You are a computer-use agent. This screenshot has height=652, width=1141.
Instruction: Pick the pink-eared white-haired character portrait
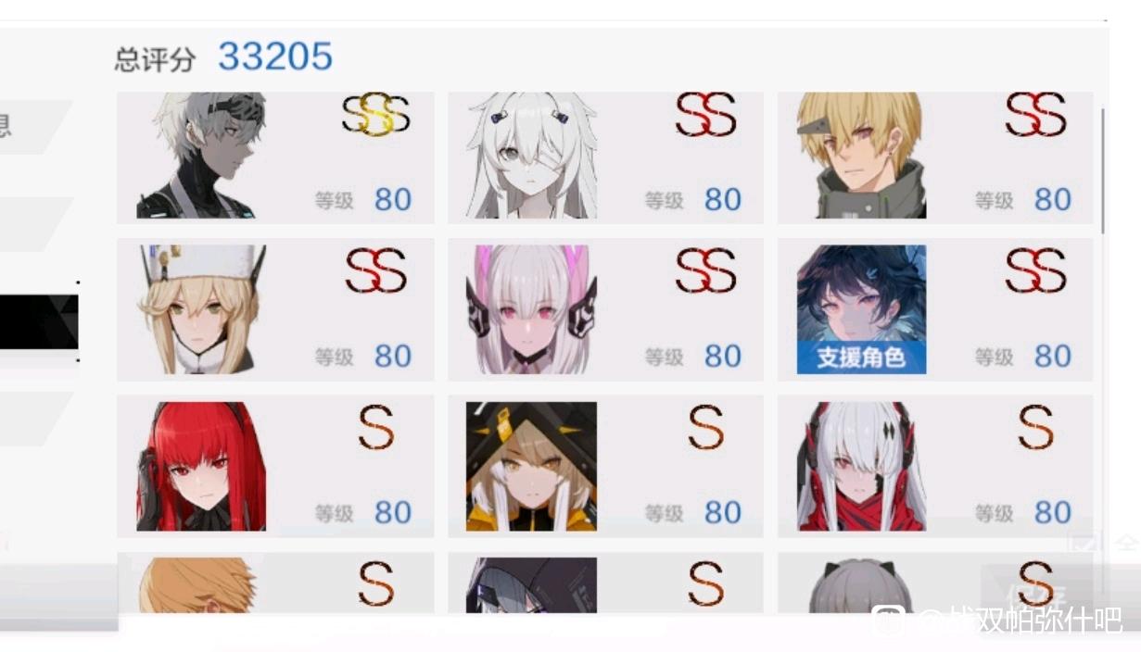click(x=531, y=309)
